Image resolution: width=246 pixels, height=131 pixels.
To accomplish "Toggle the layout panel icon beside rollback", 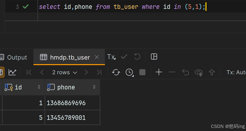I will point(154,57).
